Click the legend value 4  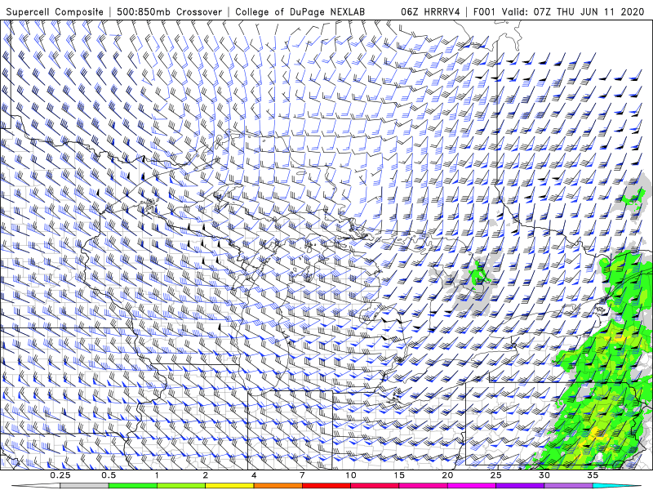coord(254,475)
